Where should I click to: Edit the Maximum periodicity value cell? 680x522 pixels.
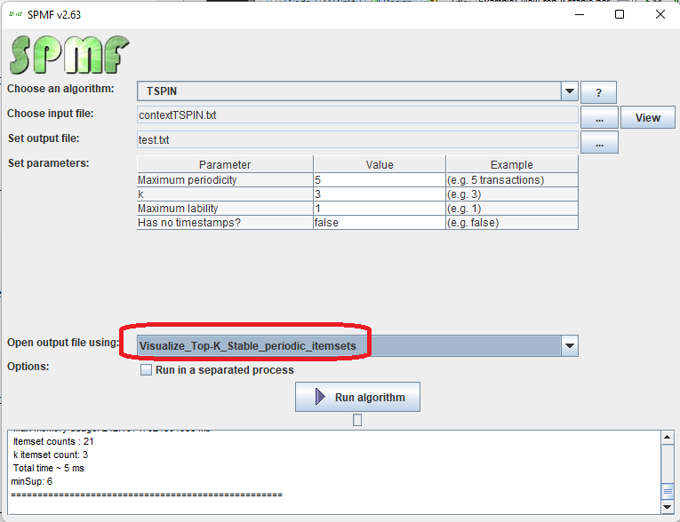click(x=379, y=180)
